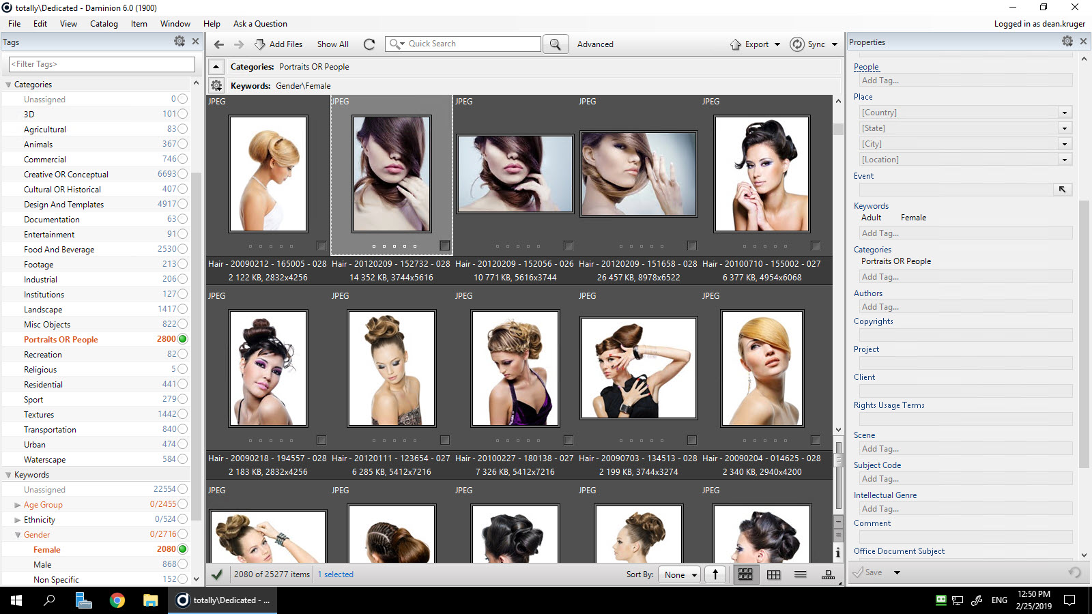Open the Sort By dropdown
The width and height of the screenshot is (1092, 614).
[678, 574]
